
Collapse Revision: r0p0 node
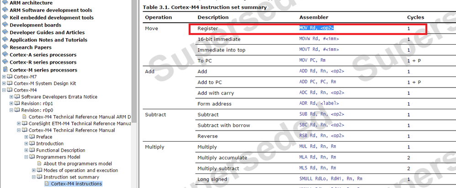11,110
